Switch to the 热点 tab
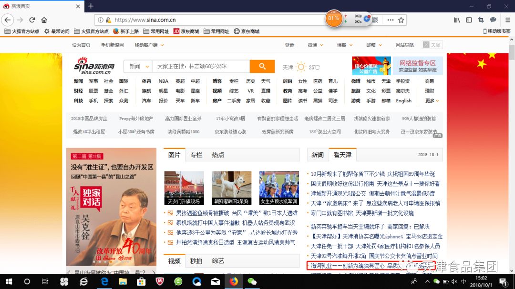Image resolution: width=515 pixels, height=289 pixels. point(218,155)
